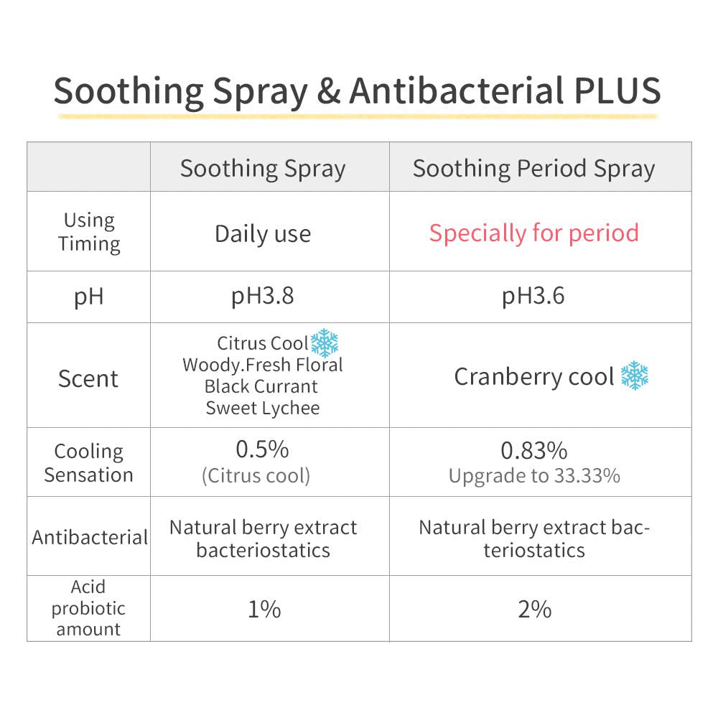Screen dimensions: 718x718
Task: Click the "Sweet Lychee" scent text
Action: pyautogui.click(x=263, y=408)
